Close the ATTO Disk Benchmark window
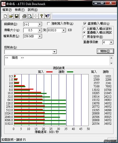 click(x=111, y=3)
